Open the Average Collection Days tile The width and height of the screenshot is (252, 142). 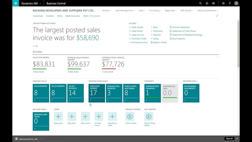(170, 93)
